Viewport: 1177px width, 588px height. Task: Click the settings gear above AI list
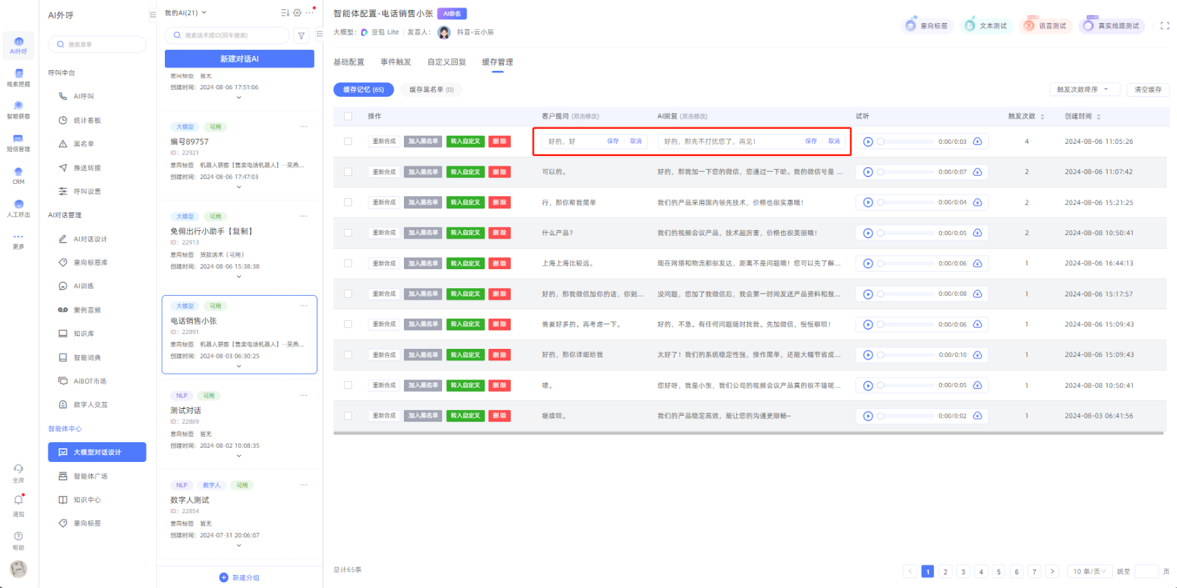[x=297, y=13]
